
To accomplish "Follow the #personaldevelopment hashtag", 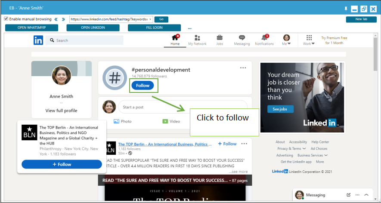I will coord(142,86).
